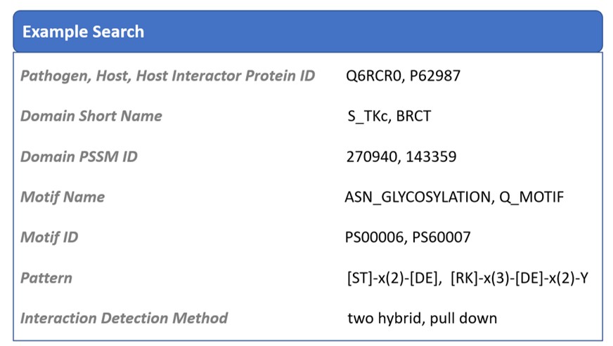Click the Pathogen, Host, Host Interactor Protein ID label
The height and width of the screenshot is (346, 613).
[x=167, y=76]
